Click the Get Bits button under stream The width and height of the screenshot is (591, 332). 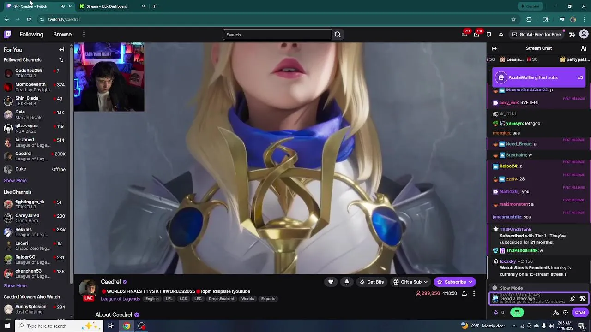(x=372, y=282)
